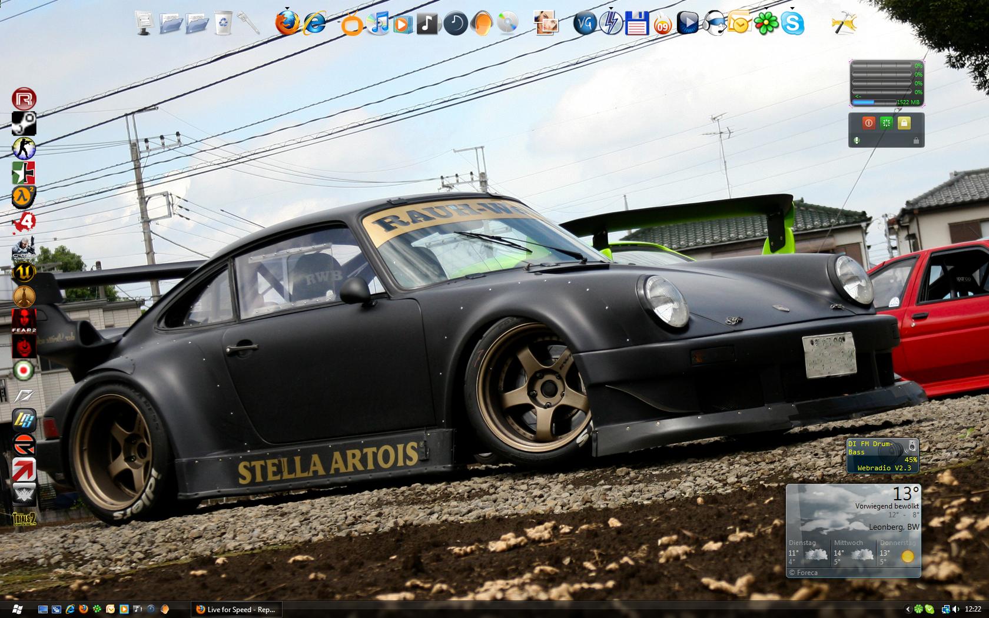The height and width of the screenshot is (618, 989).
Task: Open the dark round clock icon in the dock
Action: coord(454,24)
